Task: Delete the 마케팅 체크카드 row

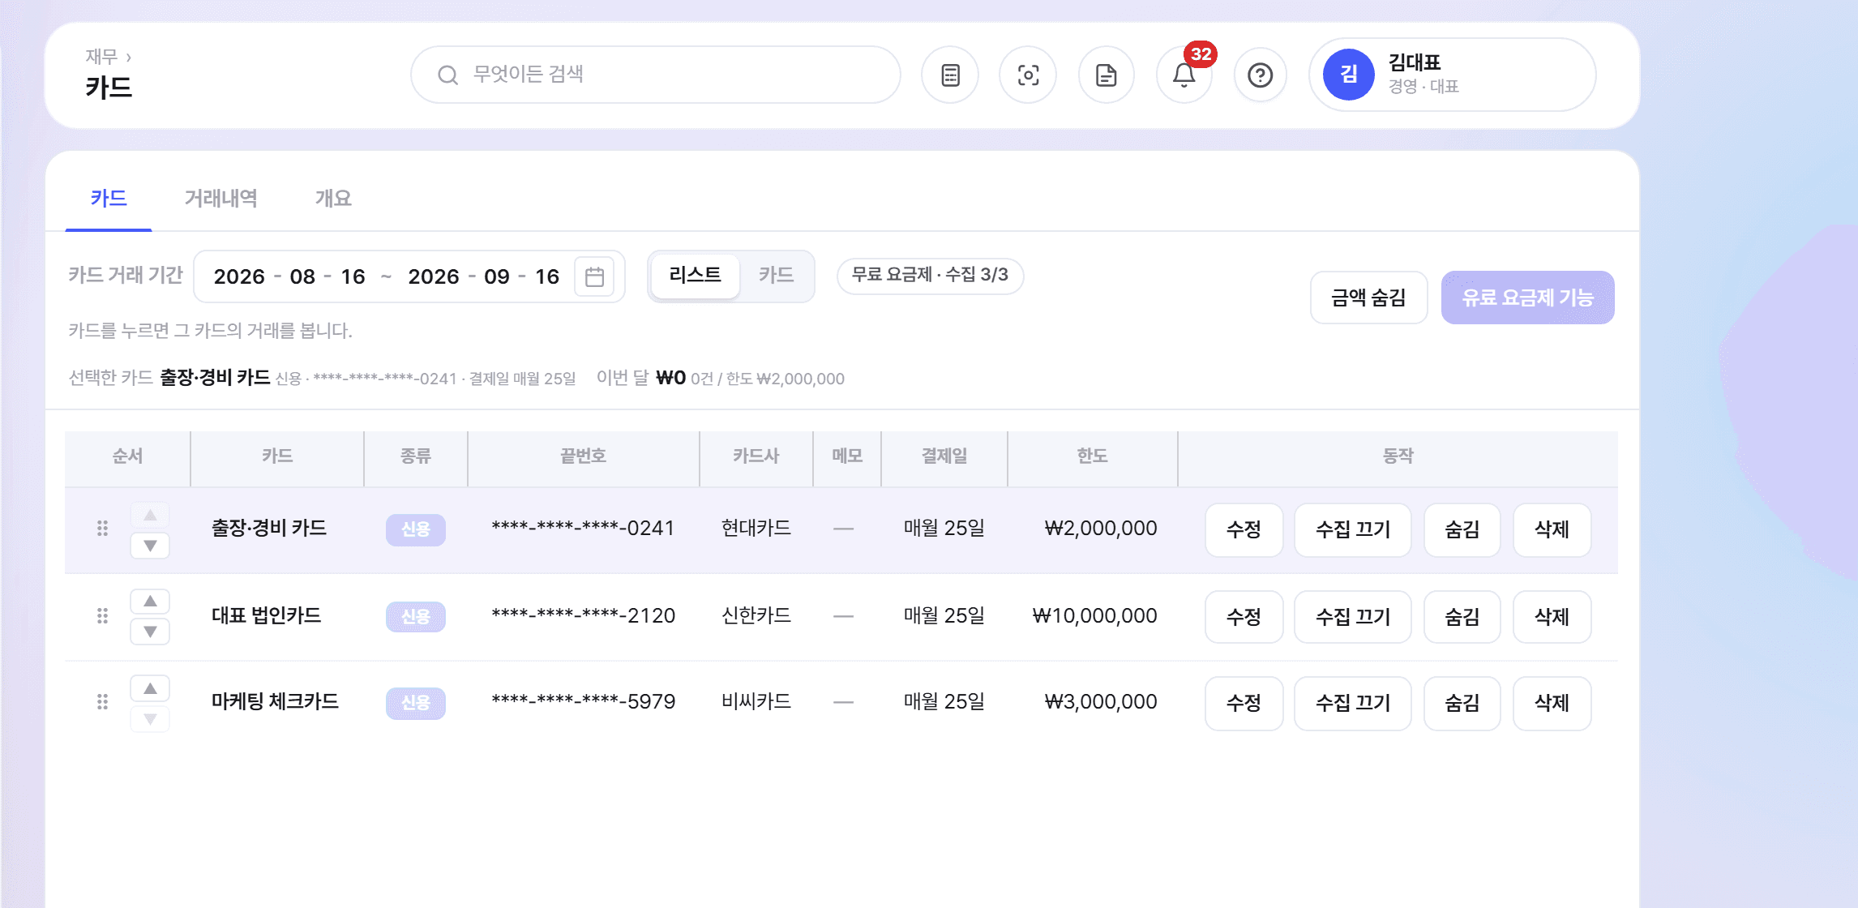Action: [x=1552, y=704]
